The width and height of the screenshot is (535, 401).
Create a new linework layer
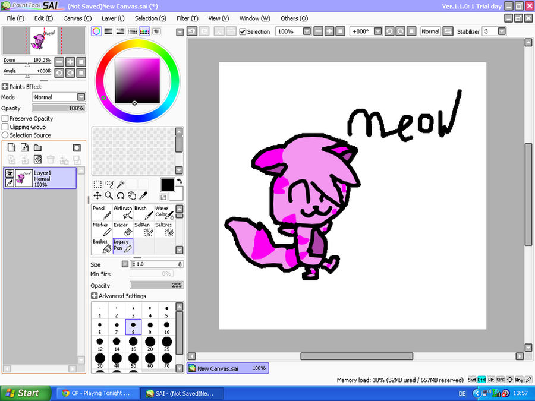24,147
